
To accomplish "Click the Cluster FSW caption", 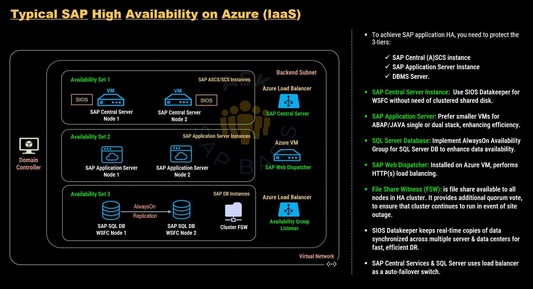I will click(x=234, y=227).
